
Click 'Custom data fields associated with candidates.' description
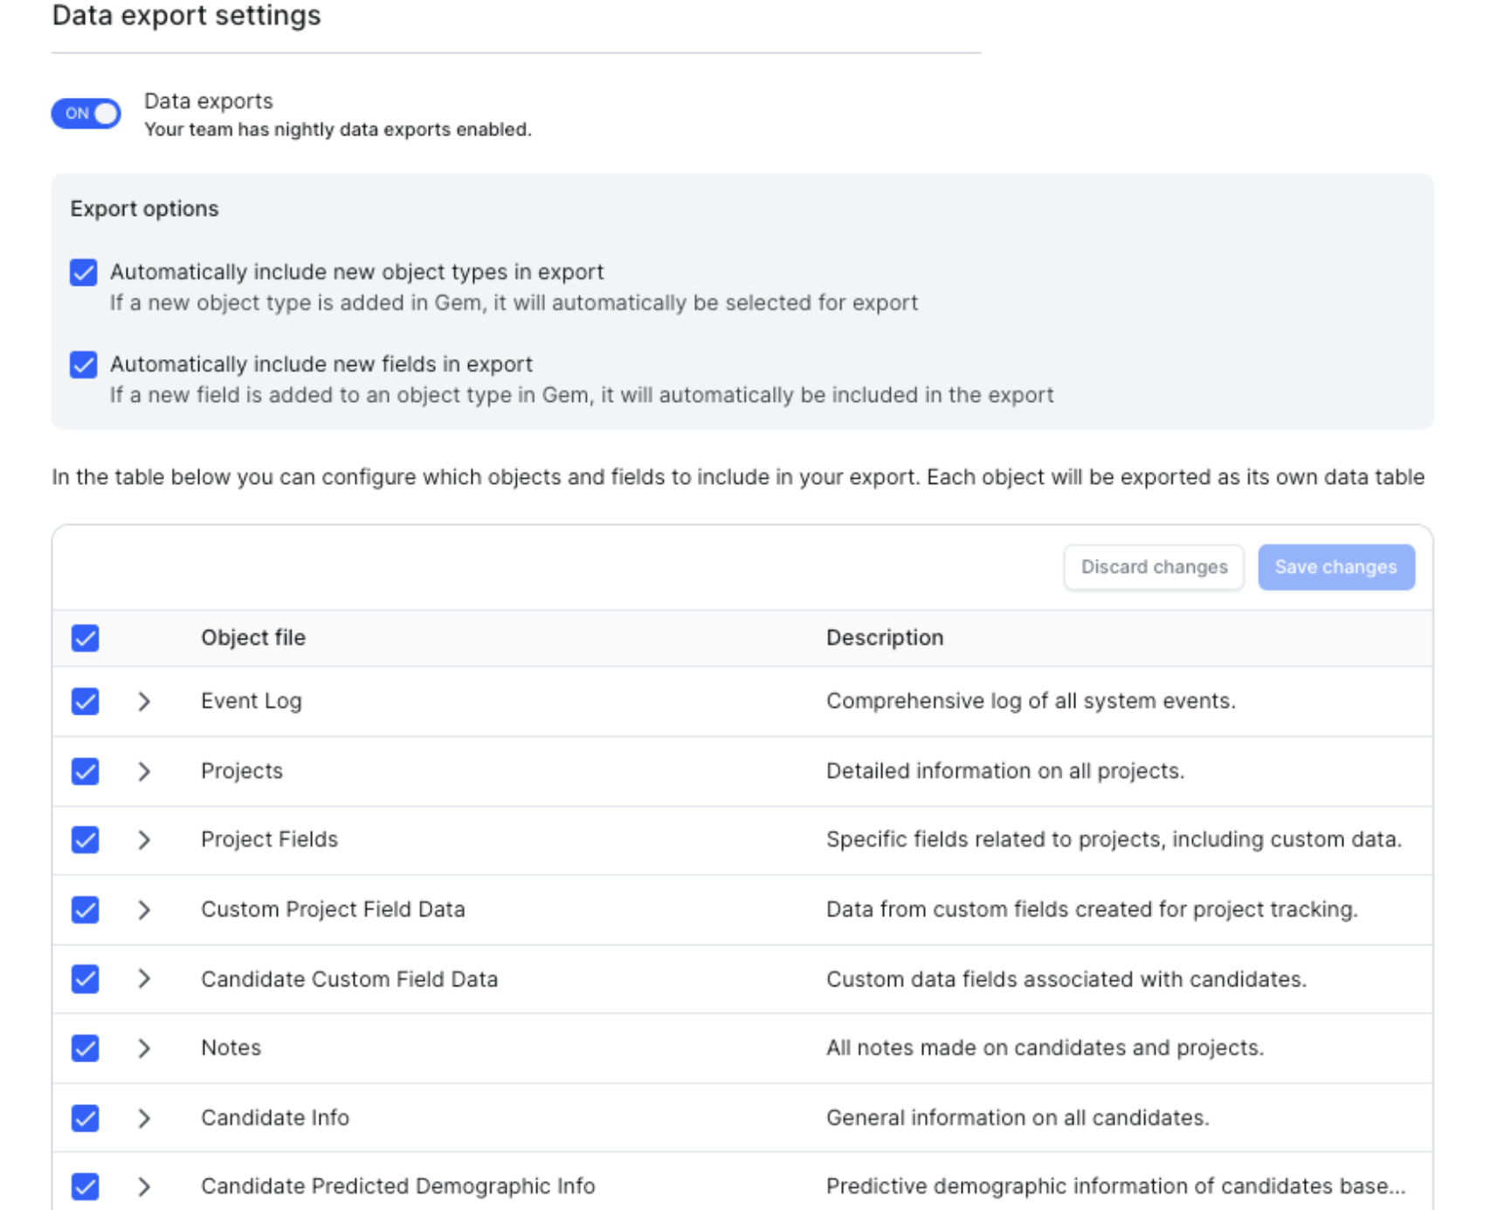point(1066,978)
